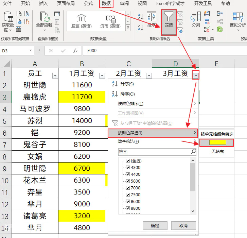Click the Data Validation icon
This screenshot has height=238, width=247.
pyautogui.click(x=207, y=30)
